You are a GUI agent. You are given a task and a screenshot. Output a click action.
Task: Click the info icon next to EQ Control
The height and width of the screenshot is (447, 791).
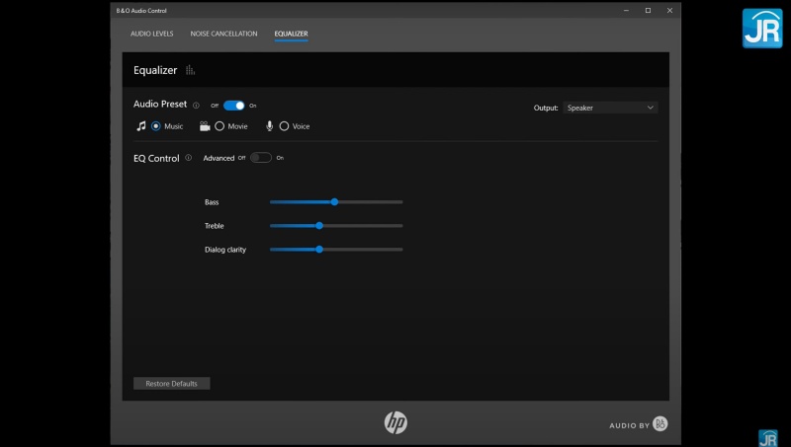click(189, 158)
